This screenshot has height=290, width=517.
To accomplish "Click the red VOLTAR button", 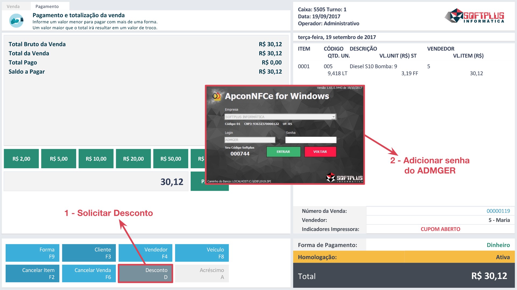I will (x=320, y=152).
